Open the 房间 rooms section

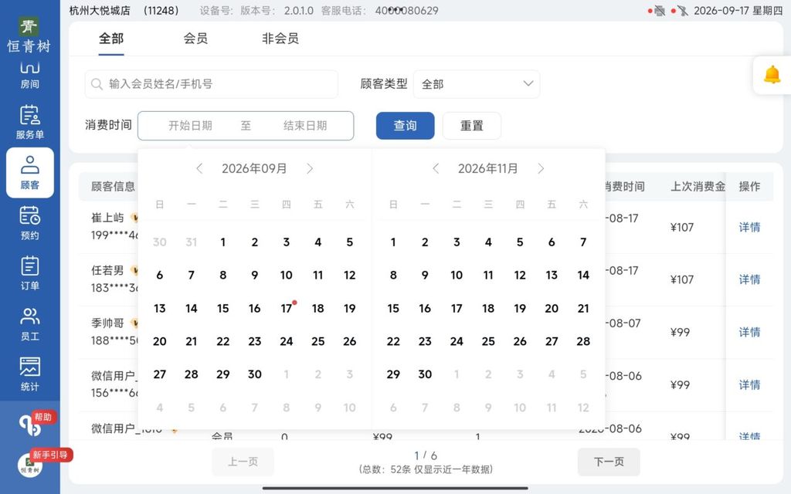(x=30, y=75)
